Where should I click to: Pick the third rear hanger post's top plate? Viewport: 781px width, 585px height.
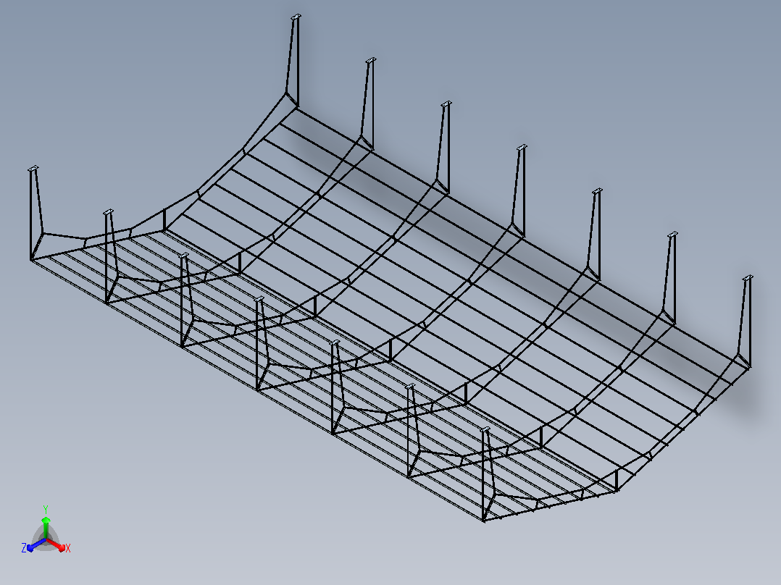pos(446,104)
